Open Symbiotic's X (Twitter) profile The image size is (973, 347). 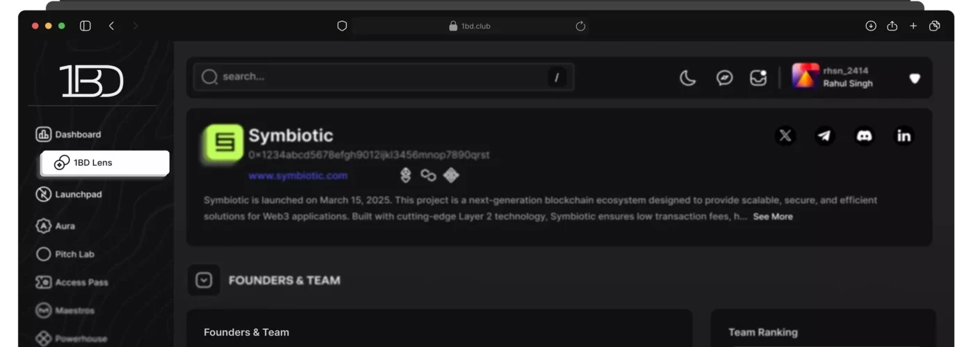[785, 135]
